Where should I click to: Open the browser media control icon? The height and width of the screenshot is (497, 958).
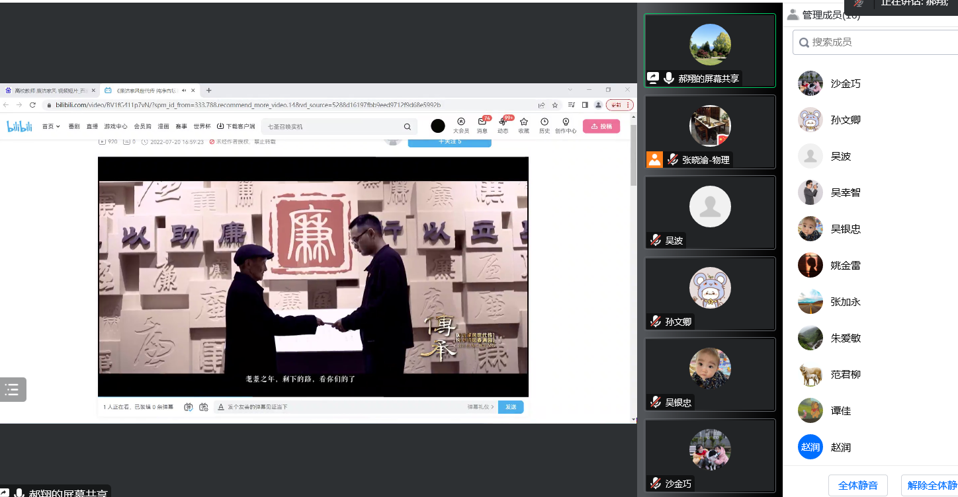(572, 104)
